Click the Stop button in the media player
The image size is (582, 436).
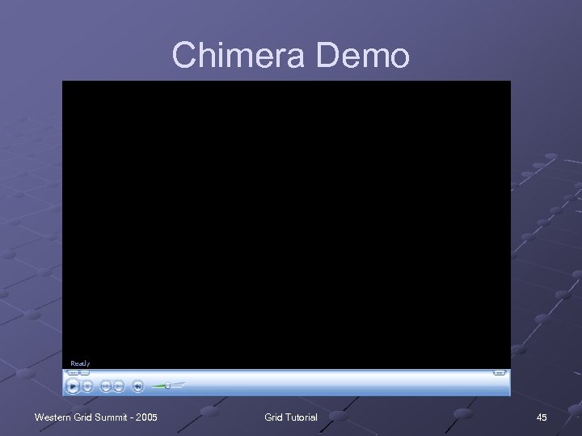[87, 386]
